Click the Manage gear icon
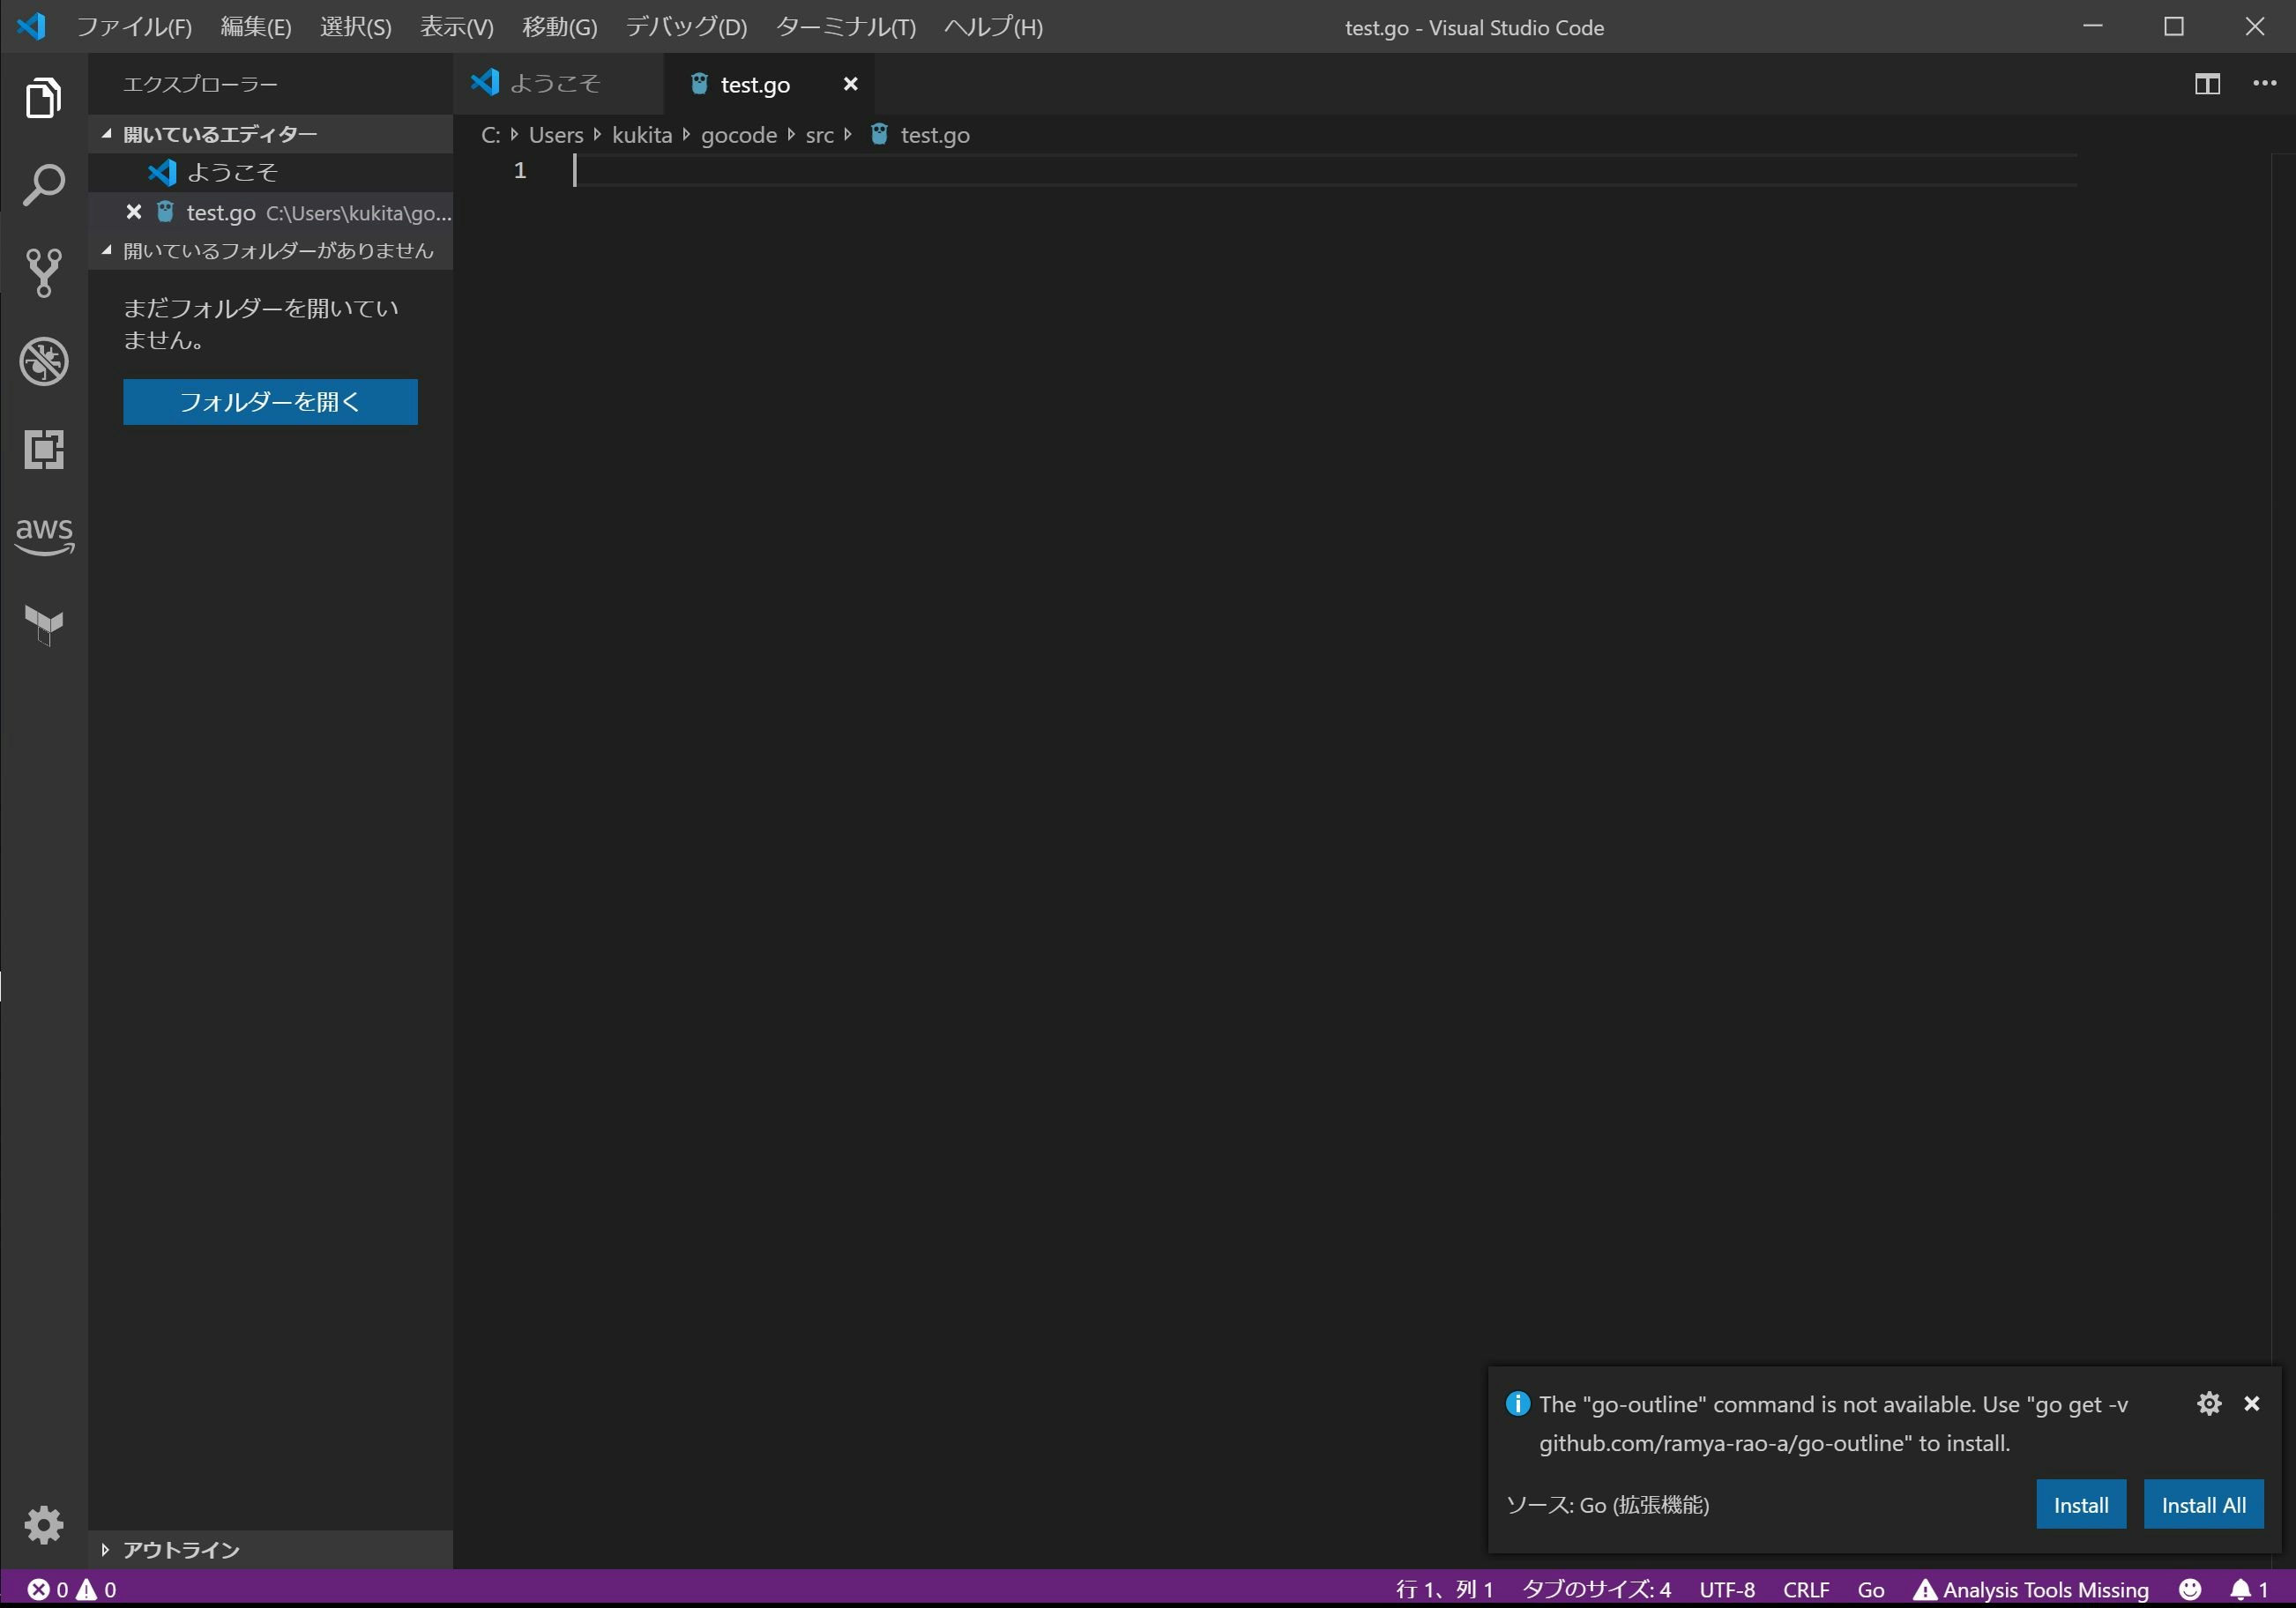Image resolution: width=2296 pixels, height=1608 pixels. coord(43,1524)
